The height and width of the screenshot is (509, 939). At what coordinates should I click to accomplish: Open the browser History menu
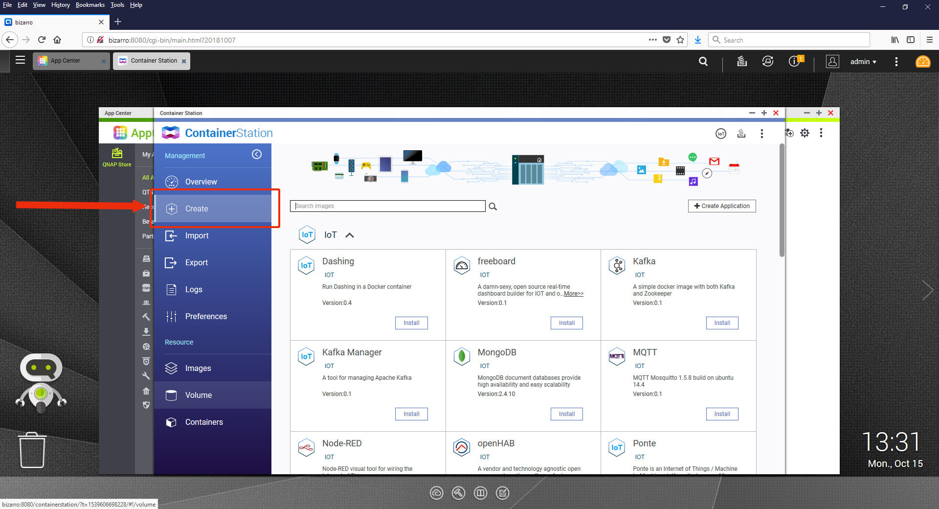pyautogui.click(x=61, y=5)
